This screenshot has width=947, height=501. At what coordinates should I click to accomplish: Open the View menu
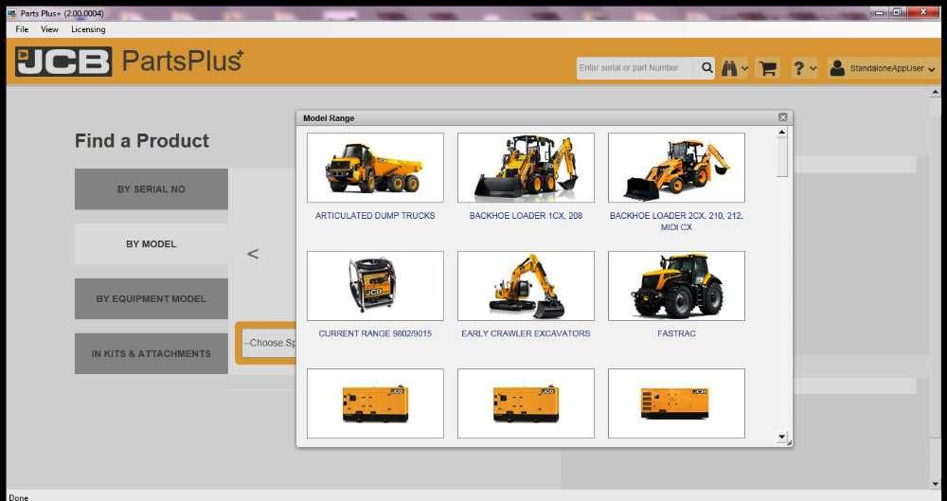(49, 29)
